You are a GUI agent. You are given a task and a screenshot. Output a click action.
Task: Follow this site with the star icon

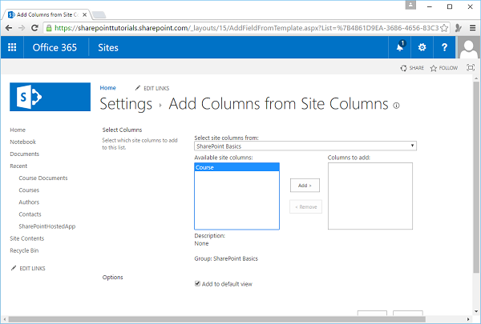443,69
